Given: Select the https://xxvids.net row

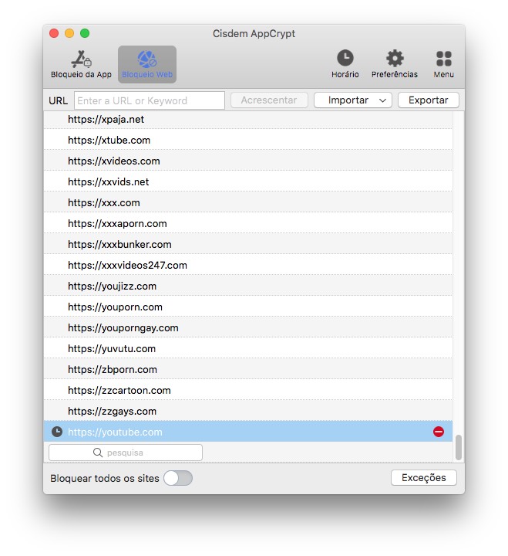Looking at the screenshot, I should click(x=247, y=182).
